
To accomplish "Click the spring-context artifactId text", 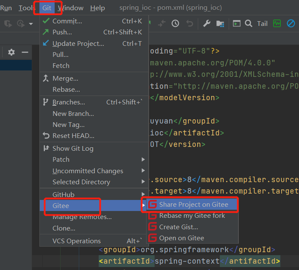I will (187, 261).
